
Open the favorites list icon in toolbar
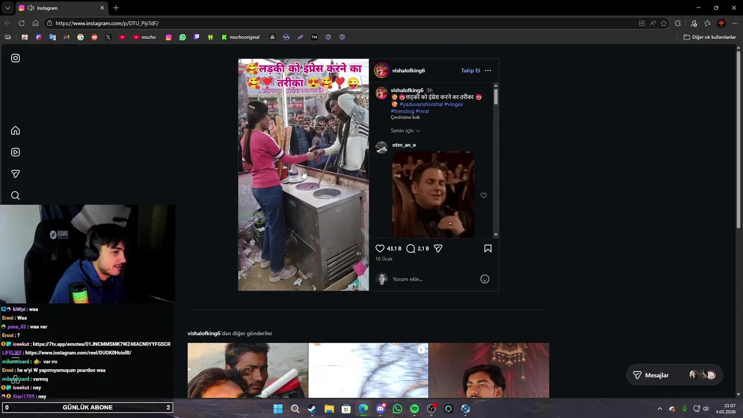[707, 23]
